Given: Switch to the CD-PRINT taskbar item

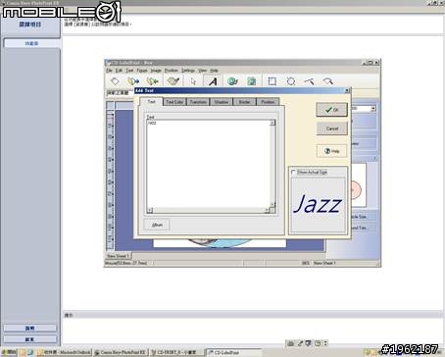Looking at the screenshot, I should click(176, 352).
